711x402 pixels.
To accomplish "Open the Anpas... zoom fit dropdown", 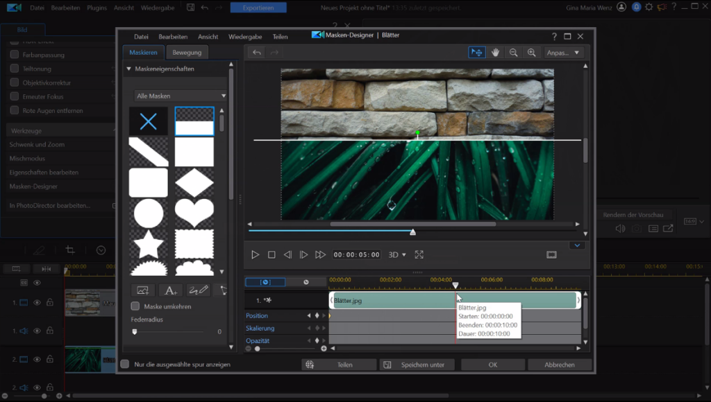I will point(562,53).
